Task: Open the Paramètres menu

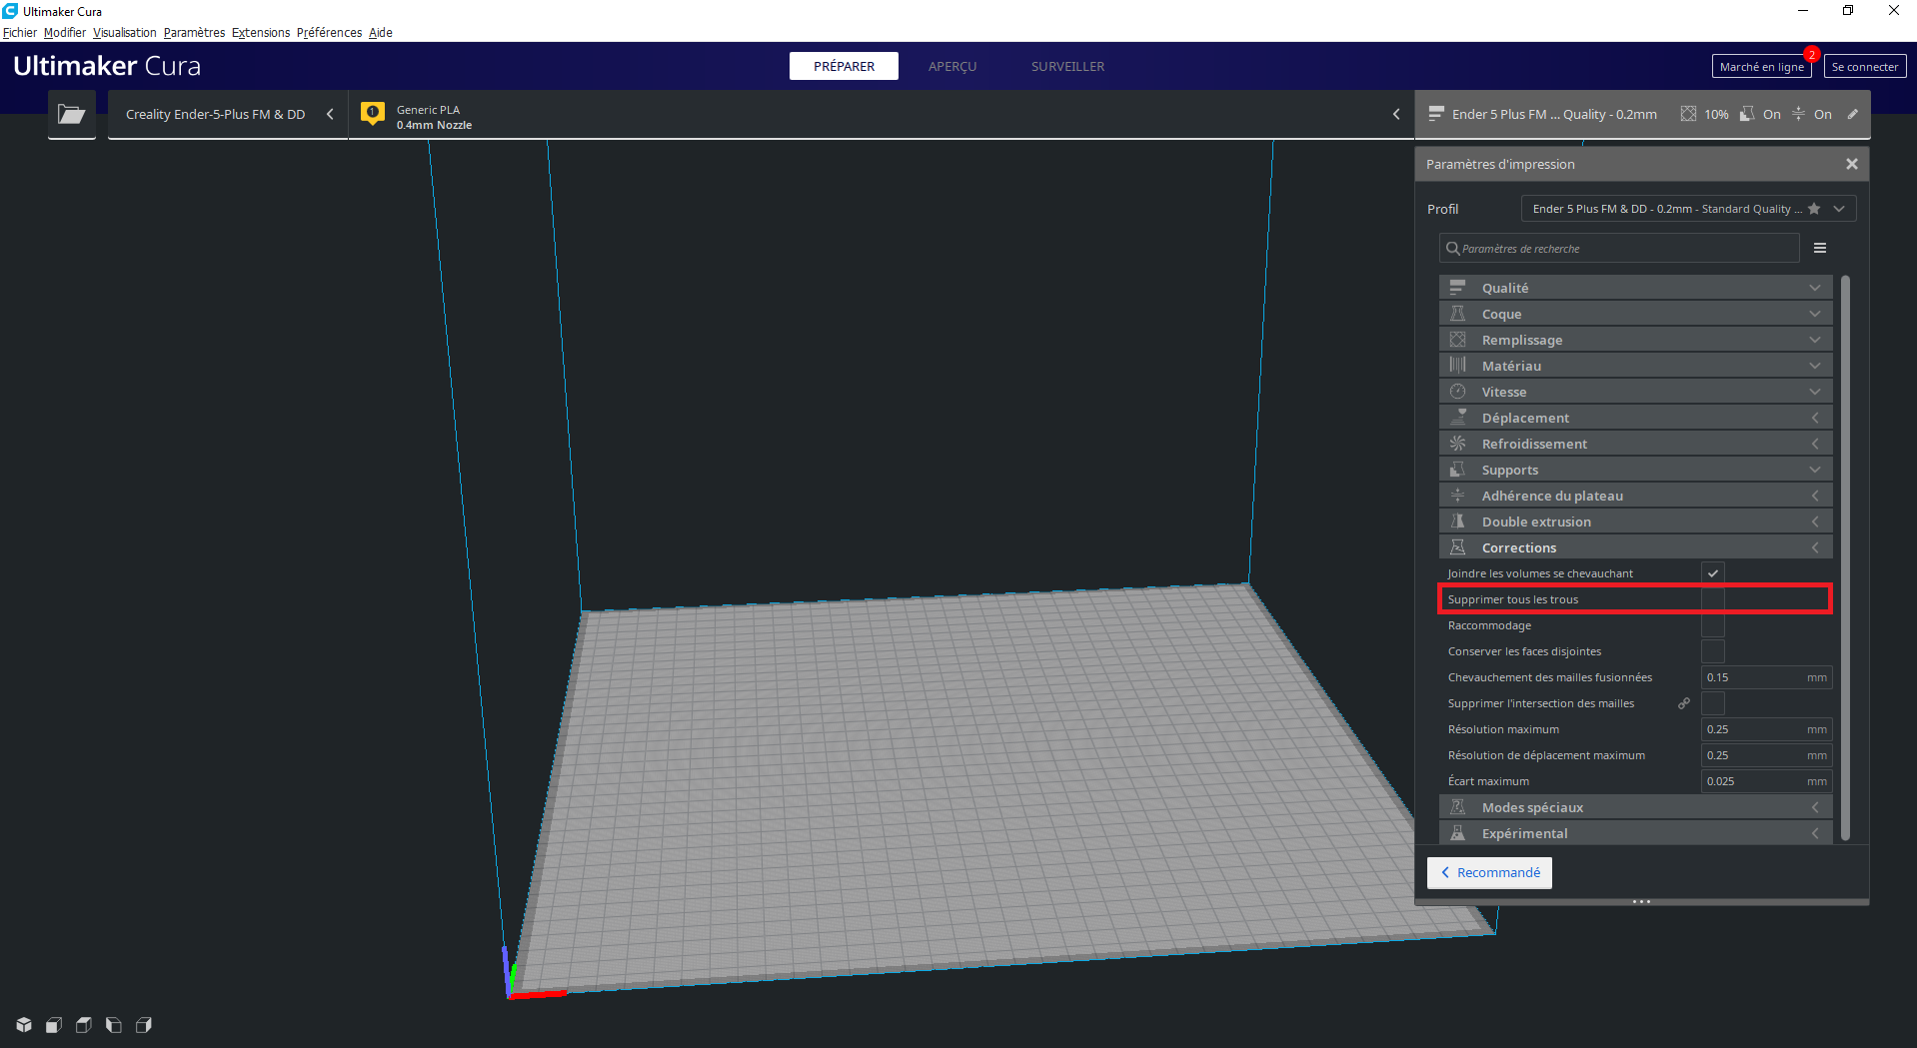Action: [195, 33]
